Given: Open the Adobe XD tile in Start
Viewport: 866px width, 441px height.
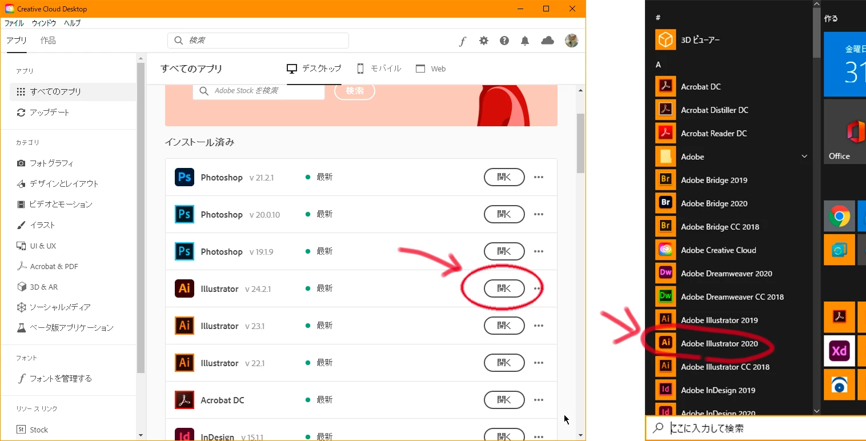Looking at the screenshot, I should point(839,351).
